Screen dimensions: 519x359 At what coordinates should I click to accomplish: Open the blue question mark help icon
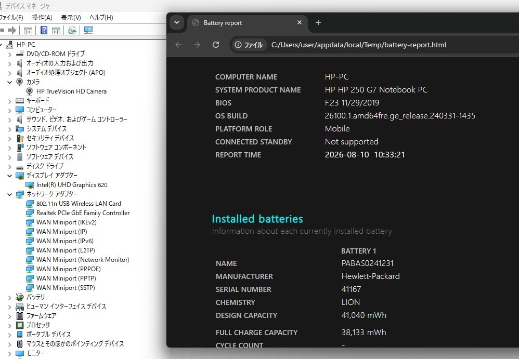coord(44,31)
